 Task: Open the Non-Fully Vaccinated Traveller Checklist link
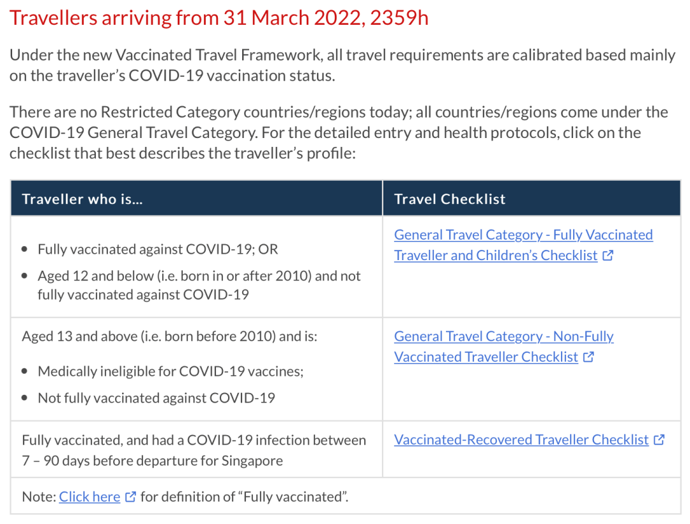[503, 337]
